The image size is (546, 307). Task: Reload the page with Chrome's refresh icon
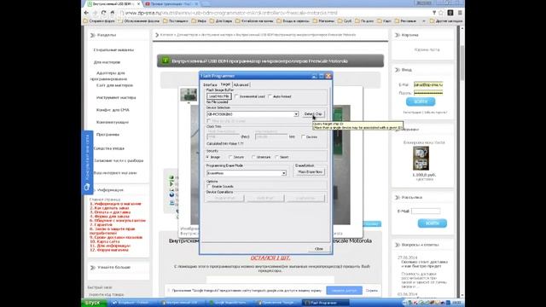pos(104,13)
